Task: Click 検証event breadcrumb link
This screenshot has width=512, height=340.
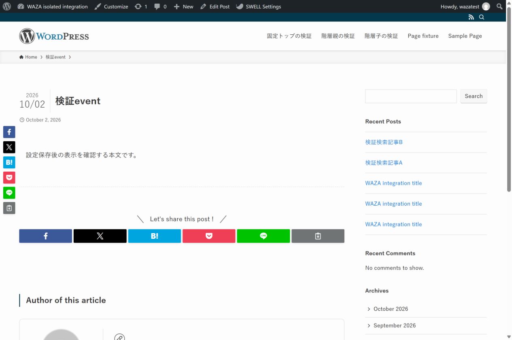Action: 55,57
